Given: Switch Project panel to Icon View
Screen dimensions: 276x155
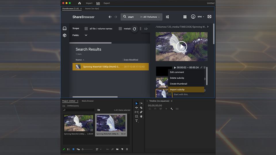Looking at the screenshot, I should point(73,149).
